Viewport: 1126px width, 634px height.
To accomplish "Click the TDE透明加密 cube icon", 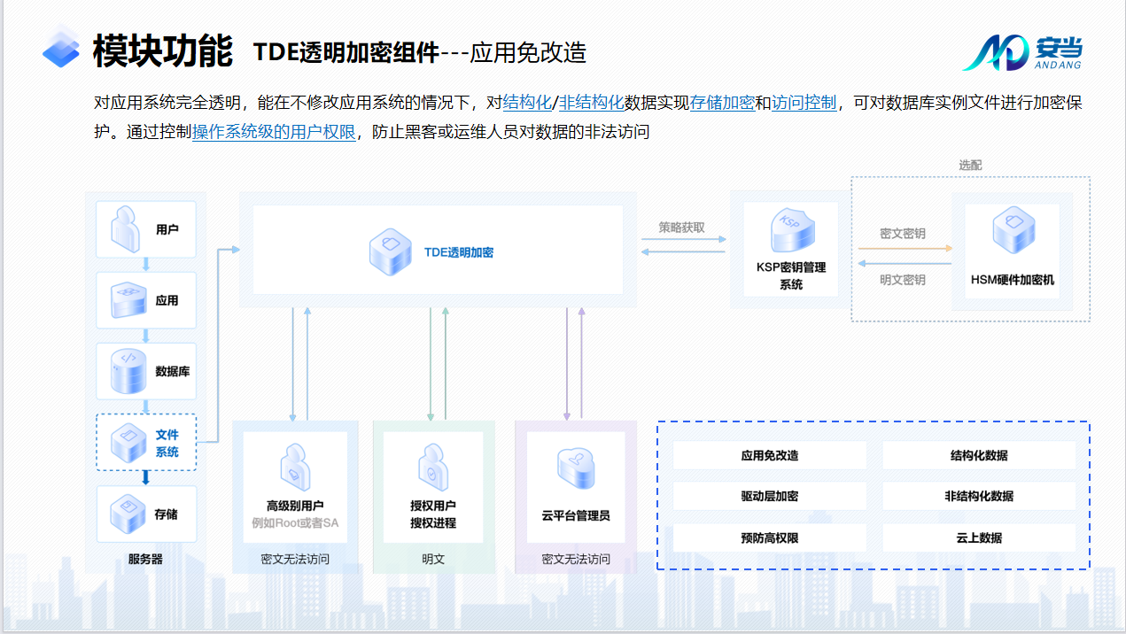I will (391, 251).
